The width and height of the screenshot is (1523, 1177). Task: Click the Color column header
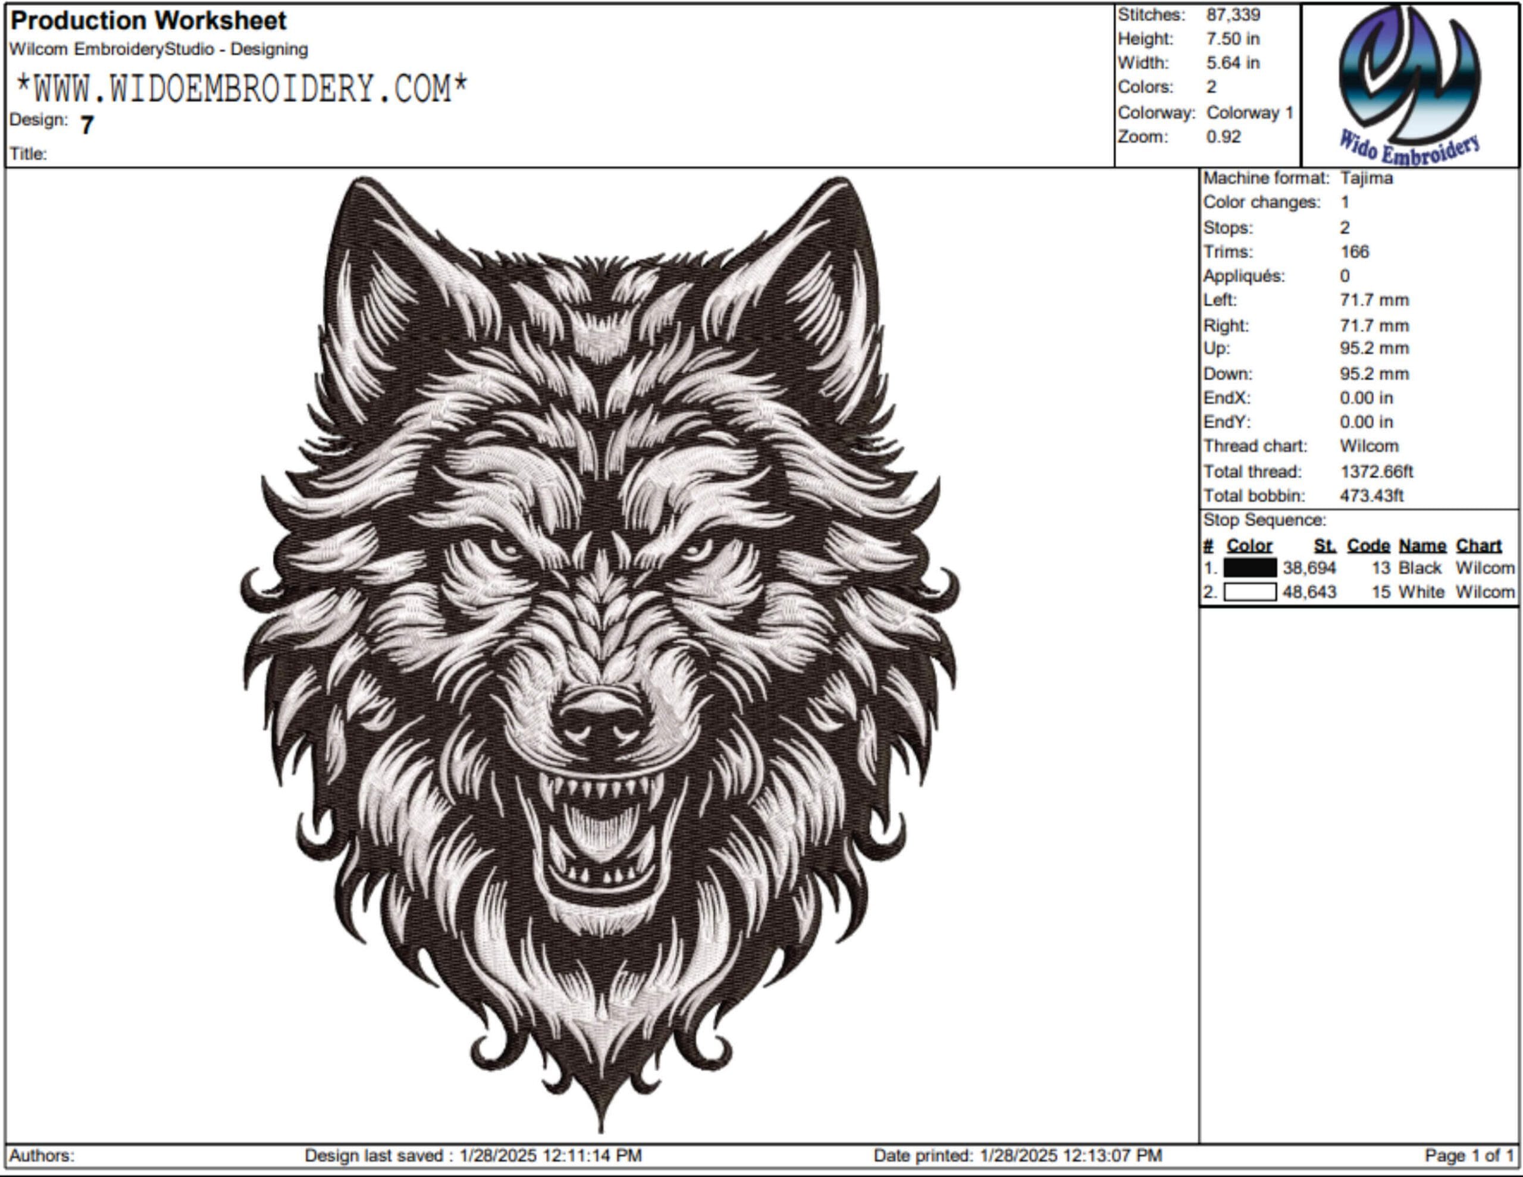coord(1250,545)
